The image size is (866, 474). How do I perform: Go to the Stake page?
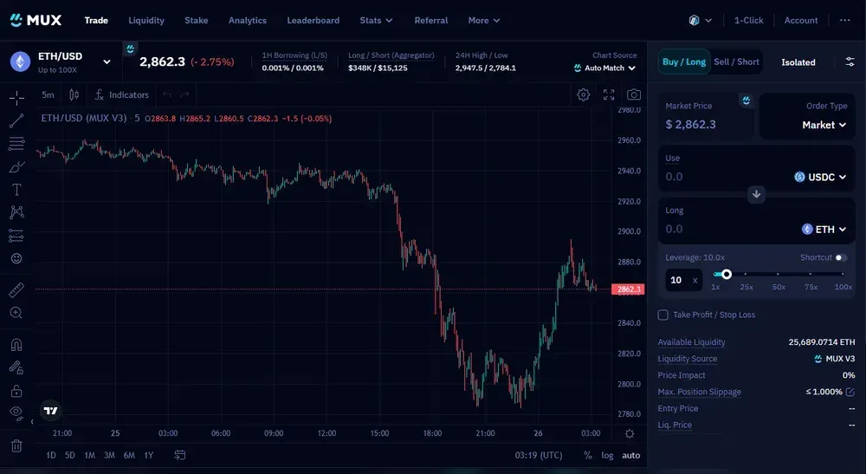tap(196, 21)
